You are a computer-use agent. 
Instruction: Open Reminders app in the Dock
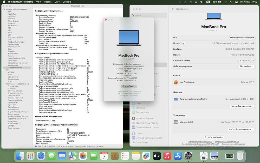[x=125, y=156]
